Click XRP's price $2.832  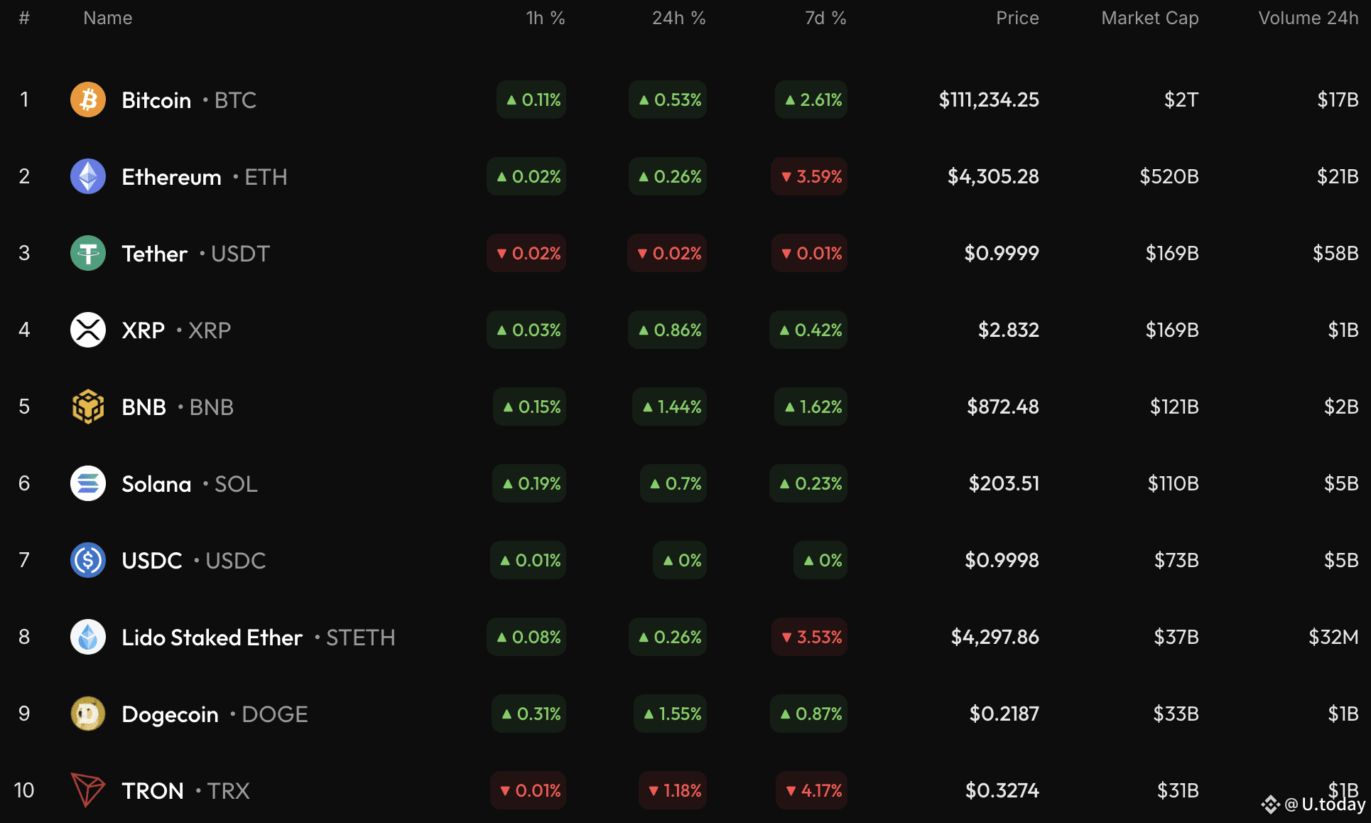point(1009,330)
